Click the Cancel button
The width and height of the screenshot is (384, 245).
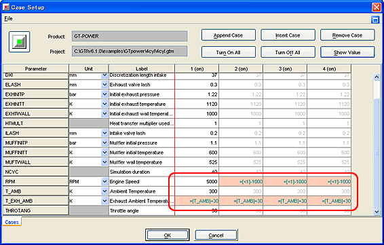[216, 235]
